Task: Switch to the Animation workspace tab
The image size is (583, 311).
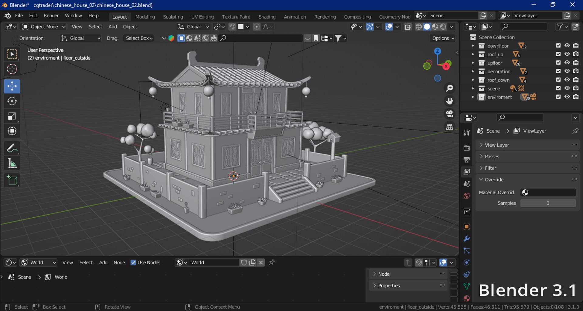Action: [x=295, y=17]
